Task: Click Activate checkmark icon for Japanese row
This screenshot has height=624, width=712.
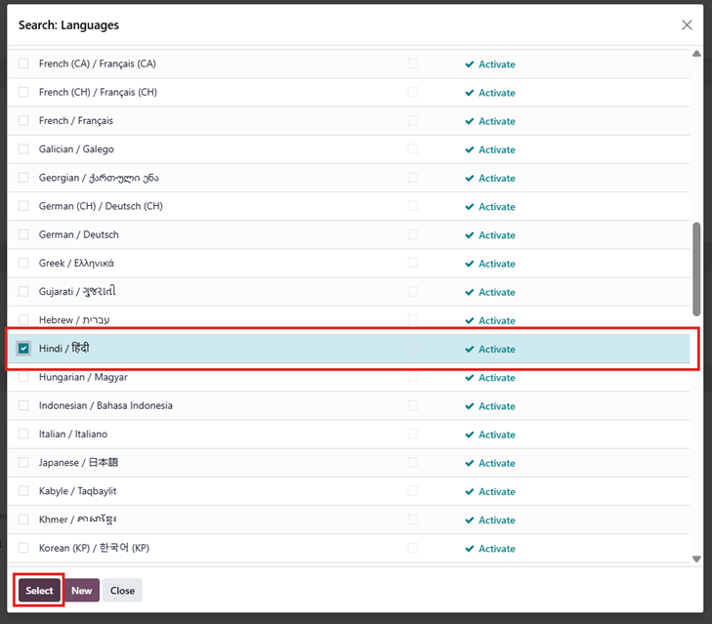Action: [x=470, y=463]
